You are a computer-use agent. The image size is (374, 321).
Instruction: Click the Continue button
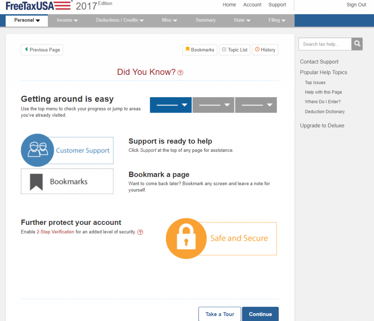pyautogui.click(x=260, y=314)
